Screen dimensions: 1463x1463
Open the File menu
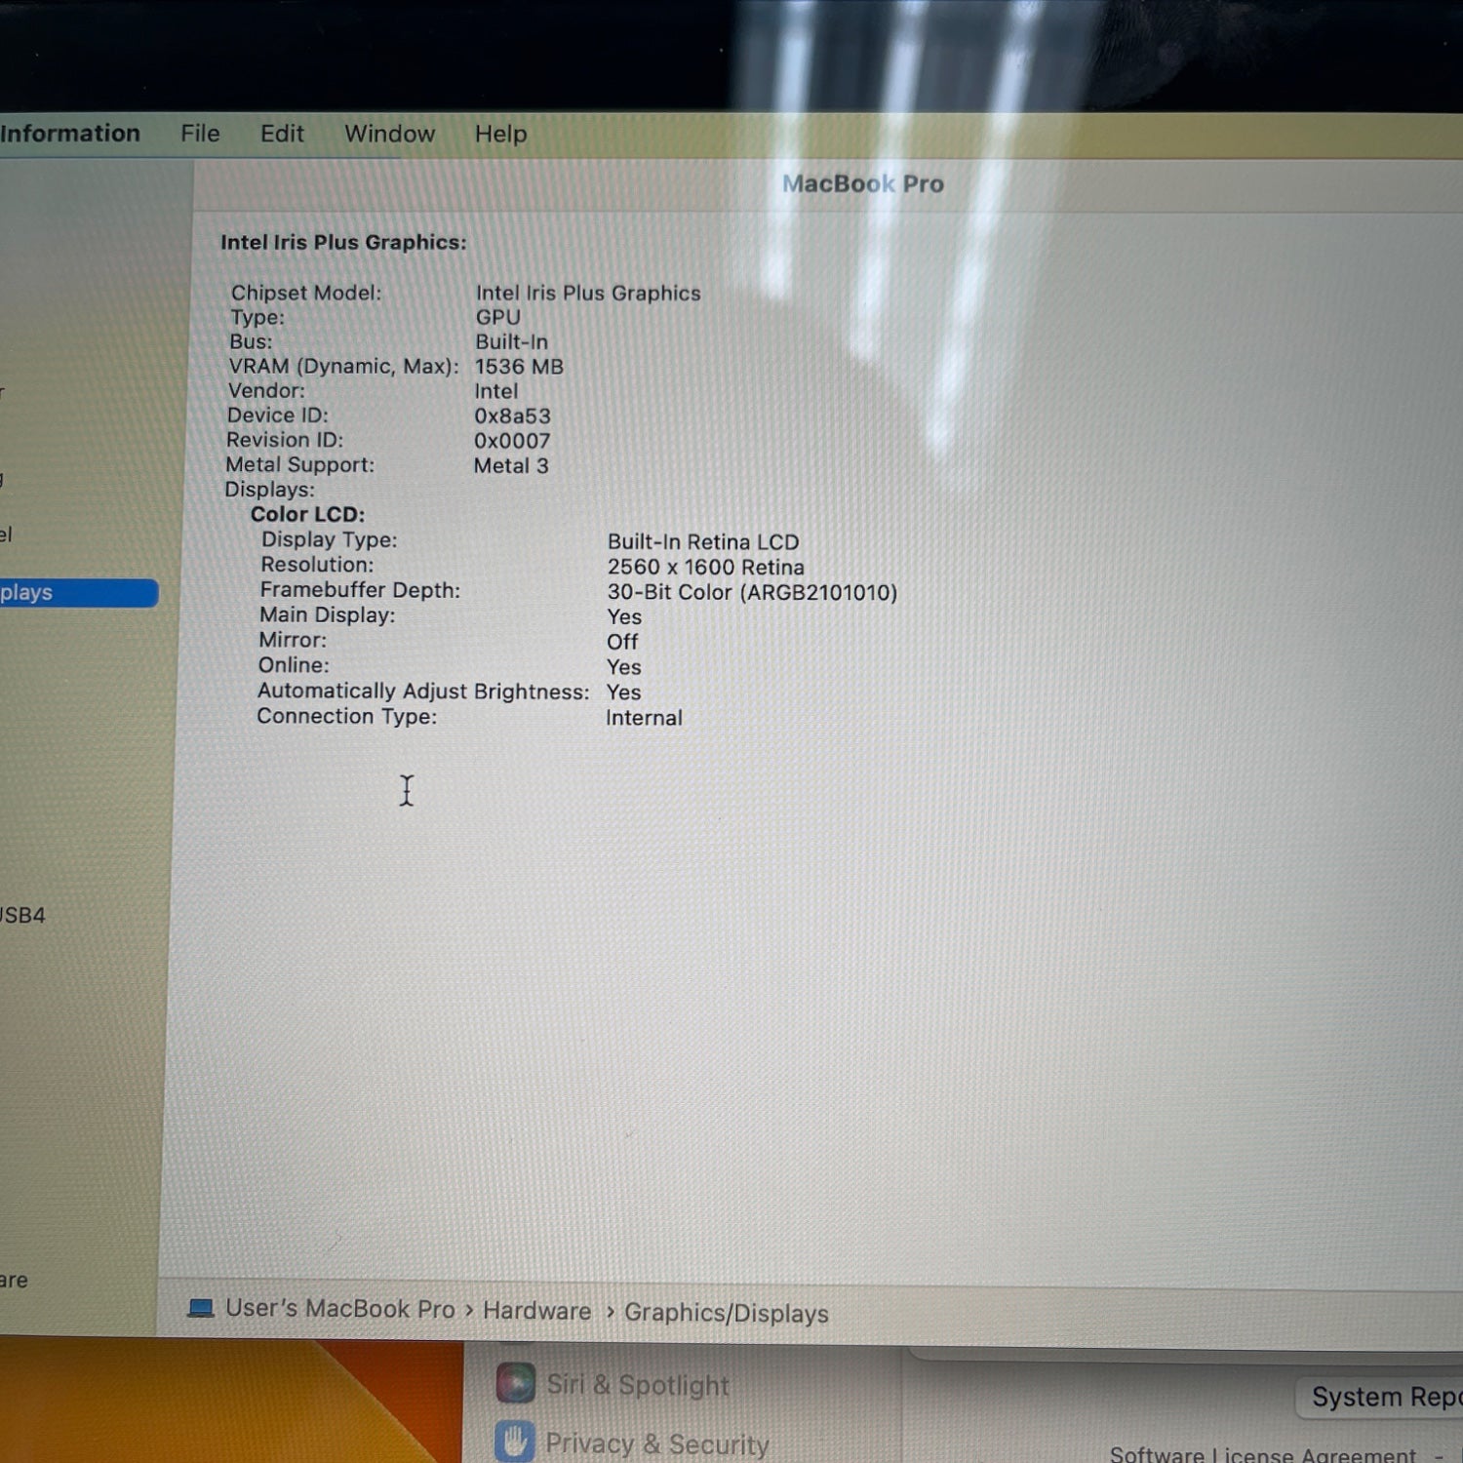(x=200, y=134)
